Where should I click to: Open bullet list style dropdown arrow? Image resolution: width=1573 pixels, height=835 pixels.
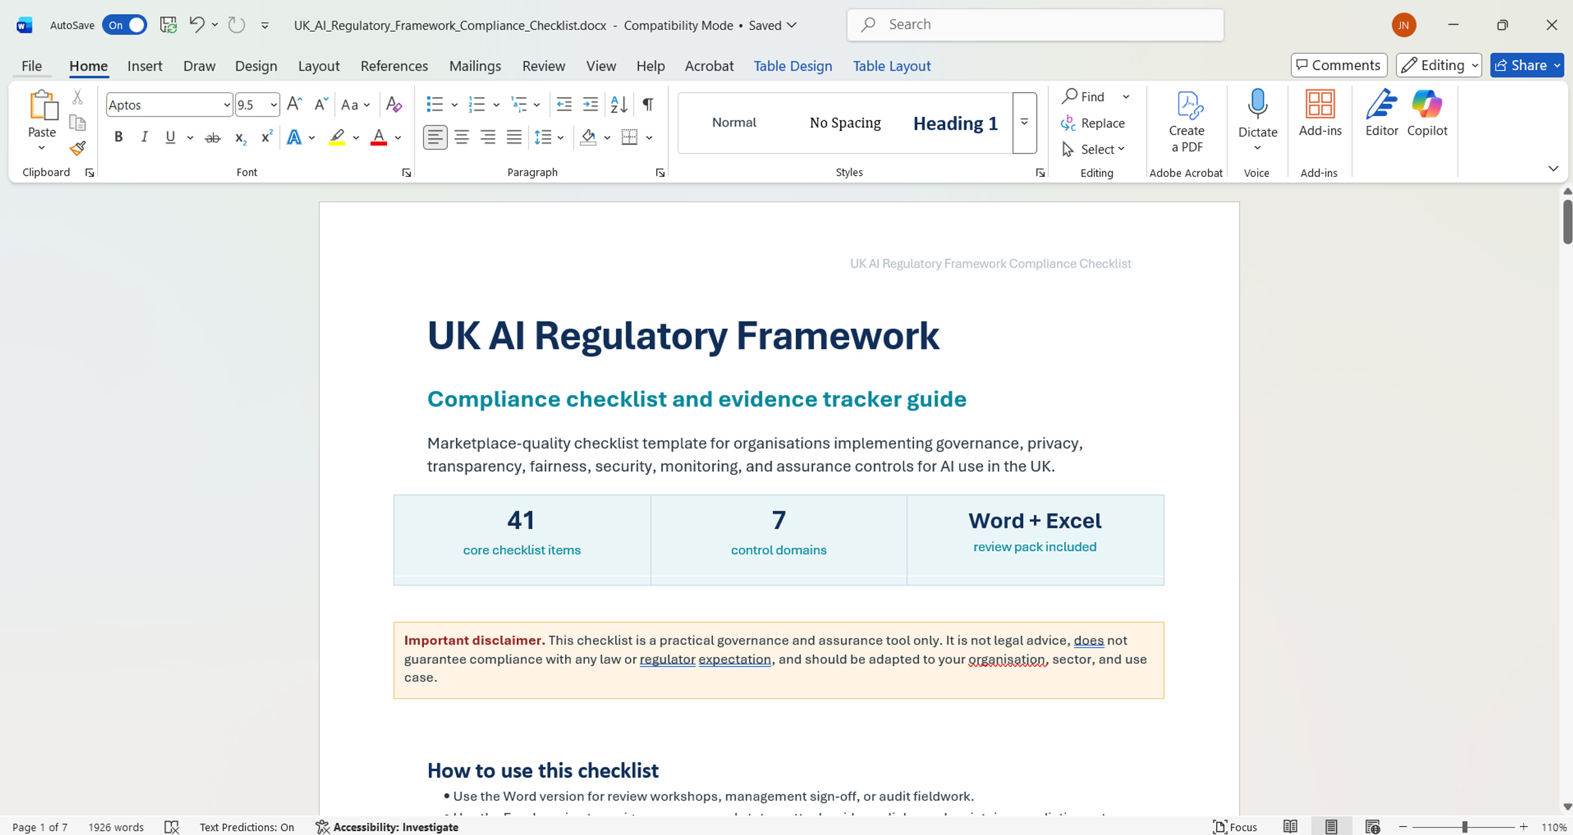click(455, 105)
